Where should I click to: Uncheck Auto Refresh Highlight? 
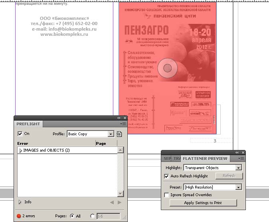coord(166,176)
